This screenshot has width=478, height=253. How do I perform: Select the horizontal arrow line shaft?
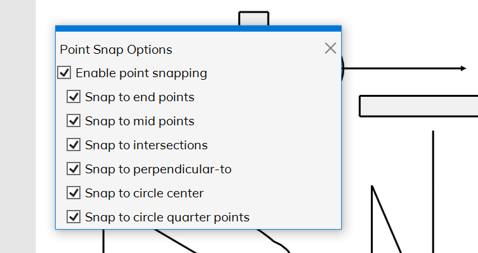pos(402,68)
